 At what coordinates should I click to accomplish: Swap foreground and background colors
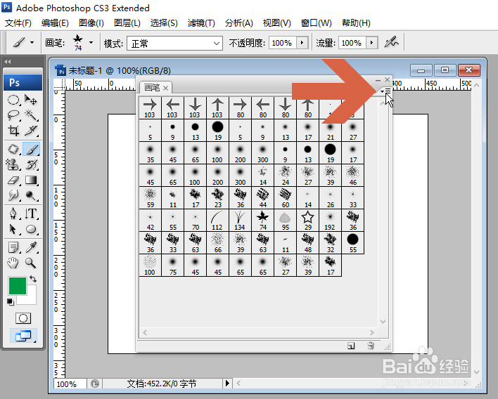point(33,279)
